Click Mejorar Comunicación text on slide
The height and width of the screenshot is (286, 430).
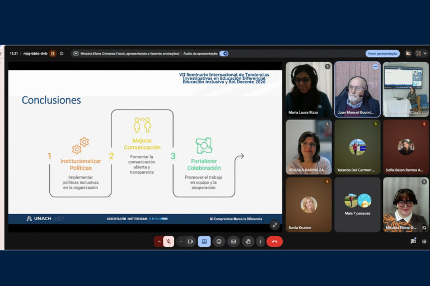[142, 144]
